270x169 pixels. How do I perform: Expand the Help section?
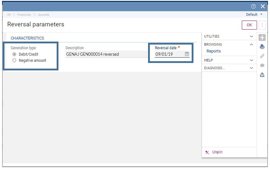click(x=251, y=60)
